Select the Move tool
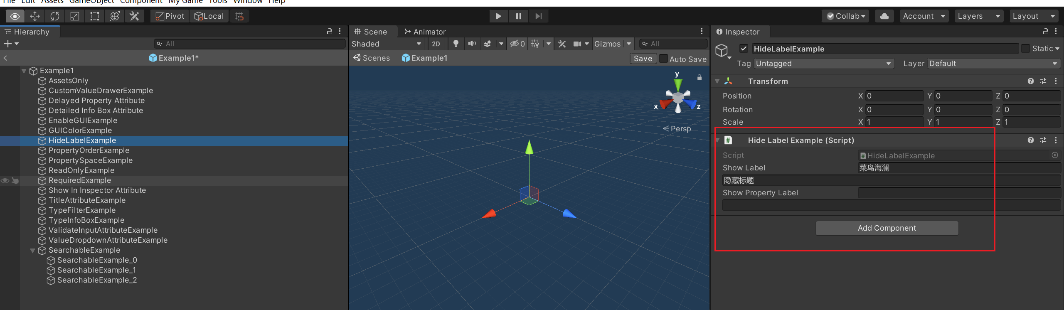Image resolution: width=1064 pixels, height=310 pixels. [35, 16]
